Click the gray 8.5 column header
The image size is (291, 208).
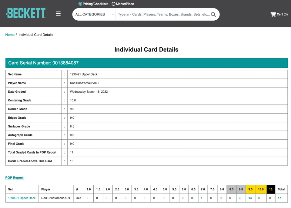point(231,189)
